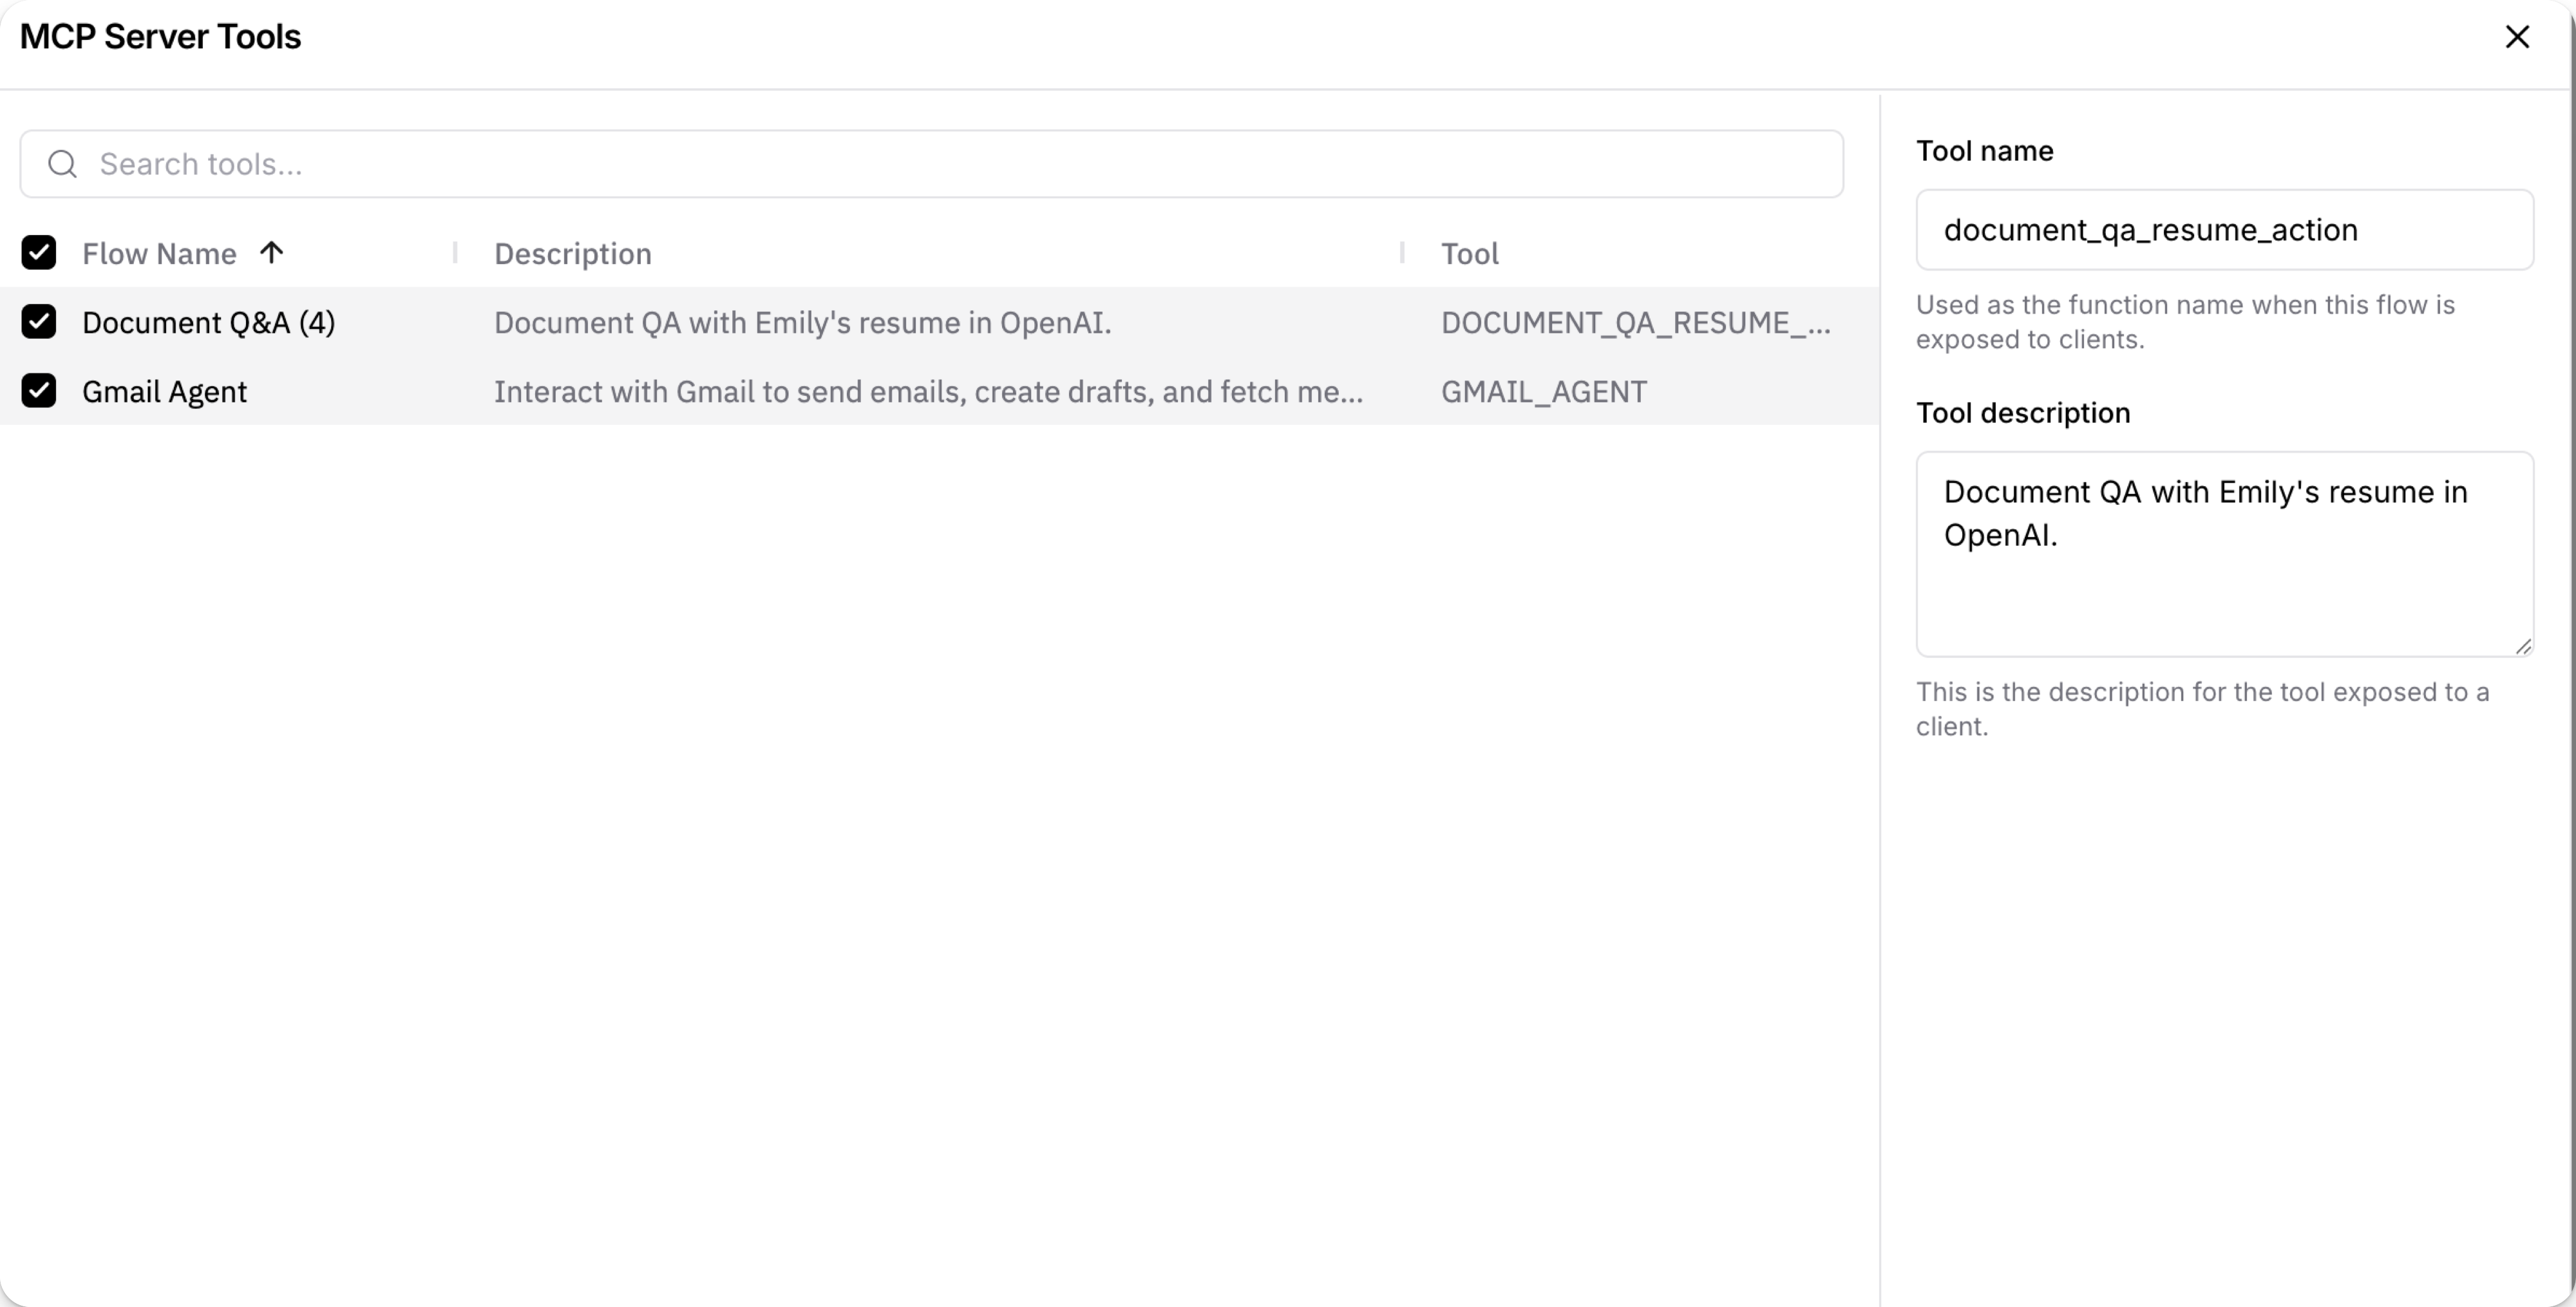Click the GMAIL_AGENT tool label

point(1544,391)
